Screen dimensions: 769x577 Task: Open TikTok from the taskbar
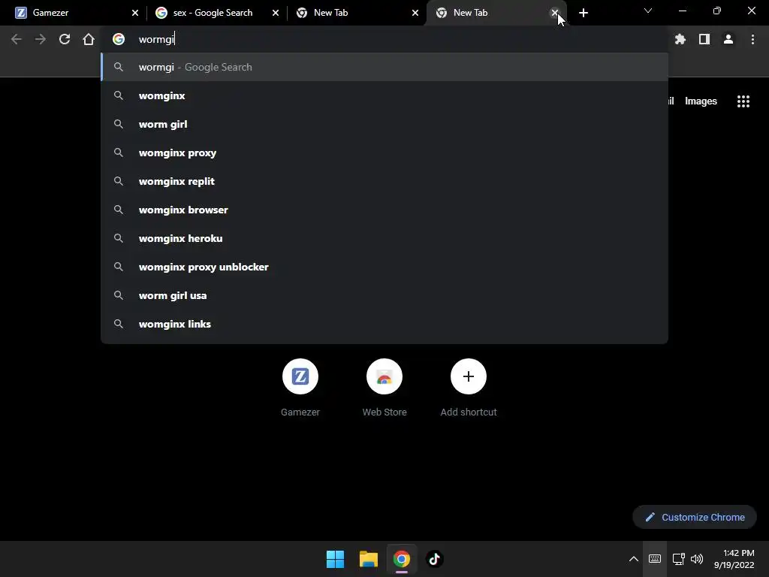(x=435, y=559)
